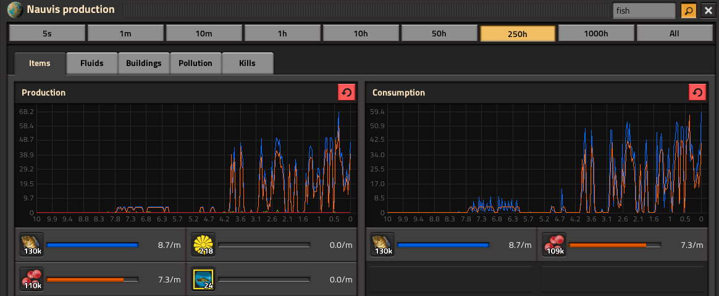The width and height of the screenshot is (719, 296).
Task: Click the 0.0/m rate beside the 218 item
Action: 341,245
